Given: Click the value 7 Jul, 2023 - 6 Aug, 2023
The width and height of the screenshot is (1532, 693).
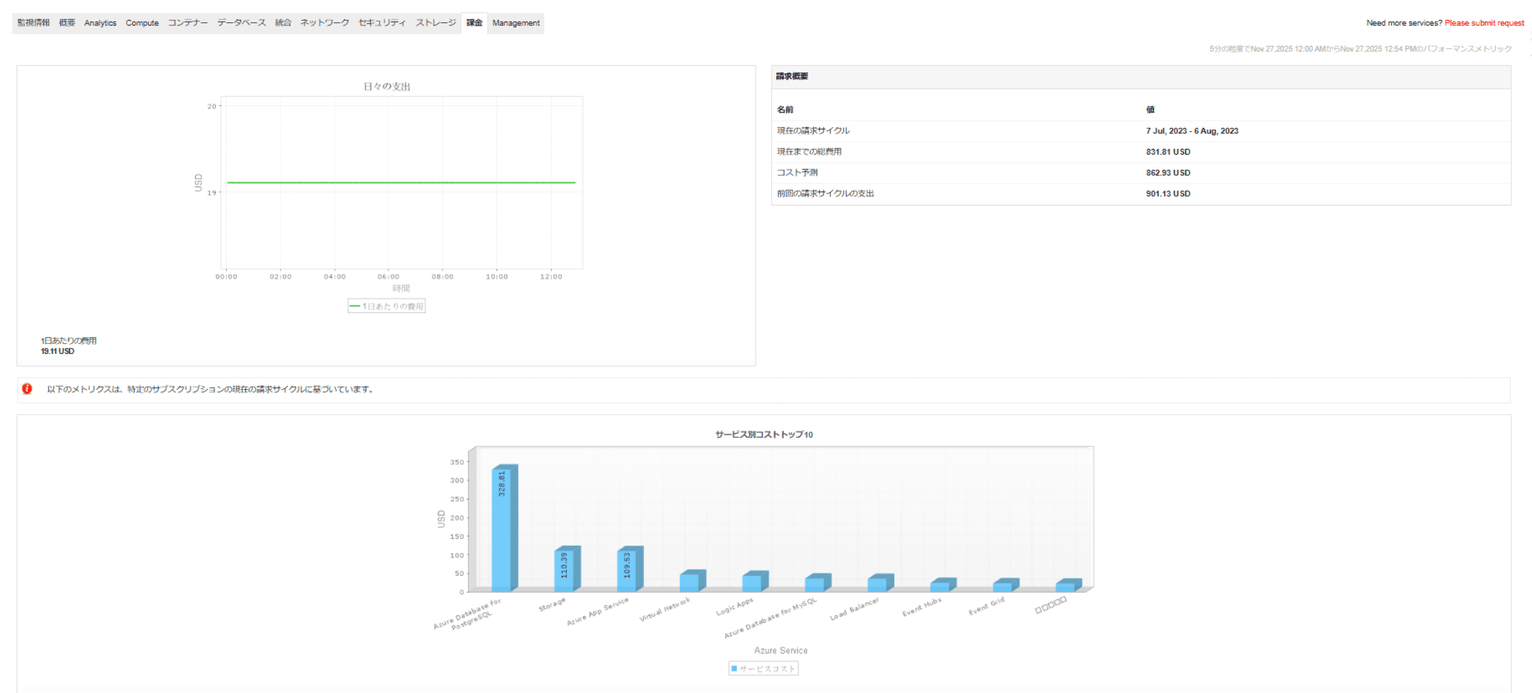Looking at the screenshot, I should point(1192,131).
